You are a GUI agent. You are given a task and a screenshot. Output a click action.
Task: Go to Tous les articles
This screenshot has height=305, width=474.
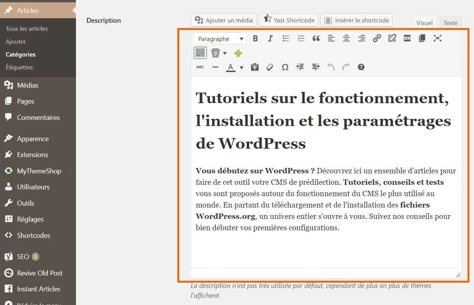coord(27,28)
